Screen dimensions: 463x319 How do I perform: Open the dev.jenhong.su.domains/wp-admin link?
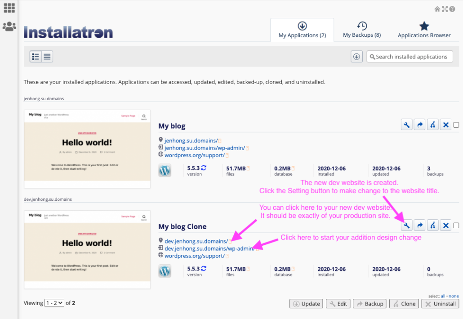point(209,248)
